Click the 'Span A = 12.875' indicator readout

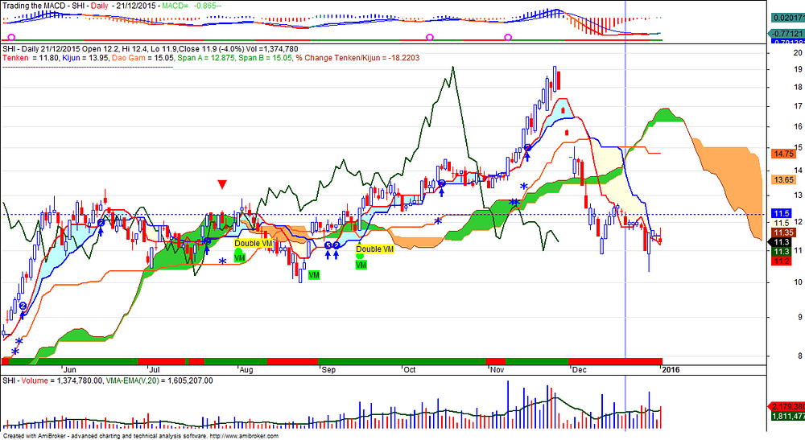(x=206, y=58)
